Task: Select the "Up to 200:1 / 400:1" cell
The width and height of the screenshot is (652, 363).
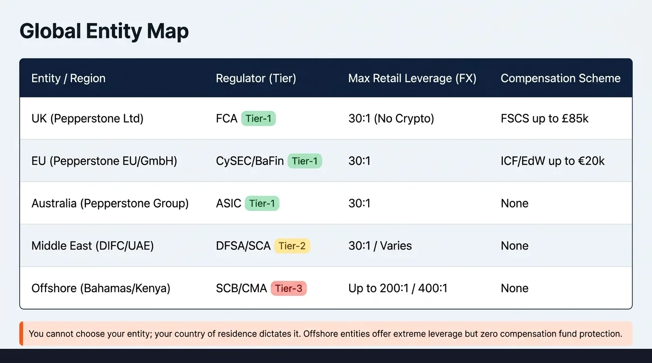Action: pos(398,288)
